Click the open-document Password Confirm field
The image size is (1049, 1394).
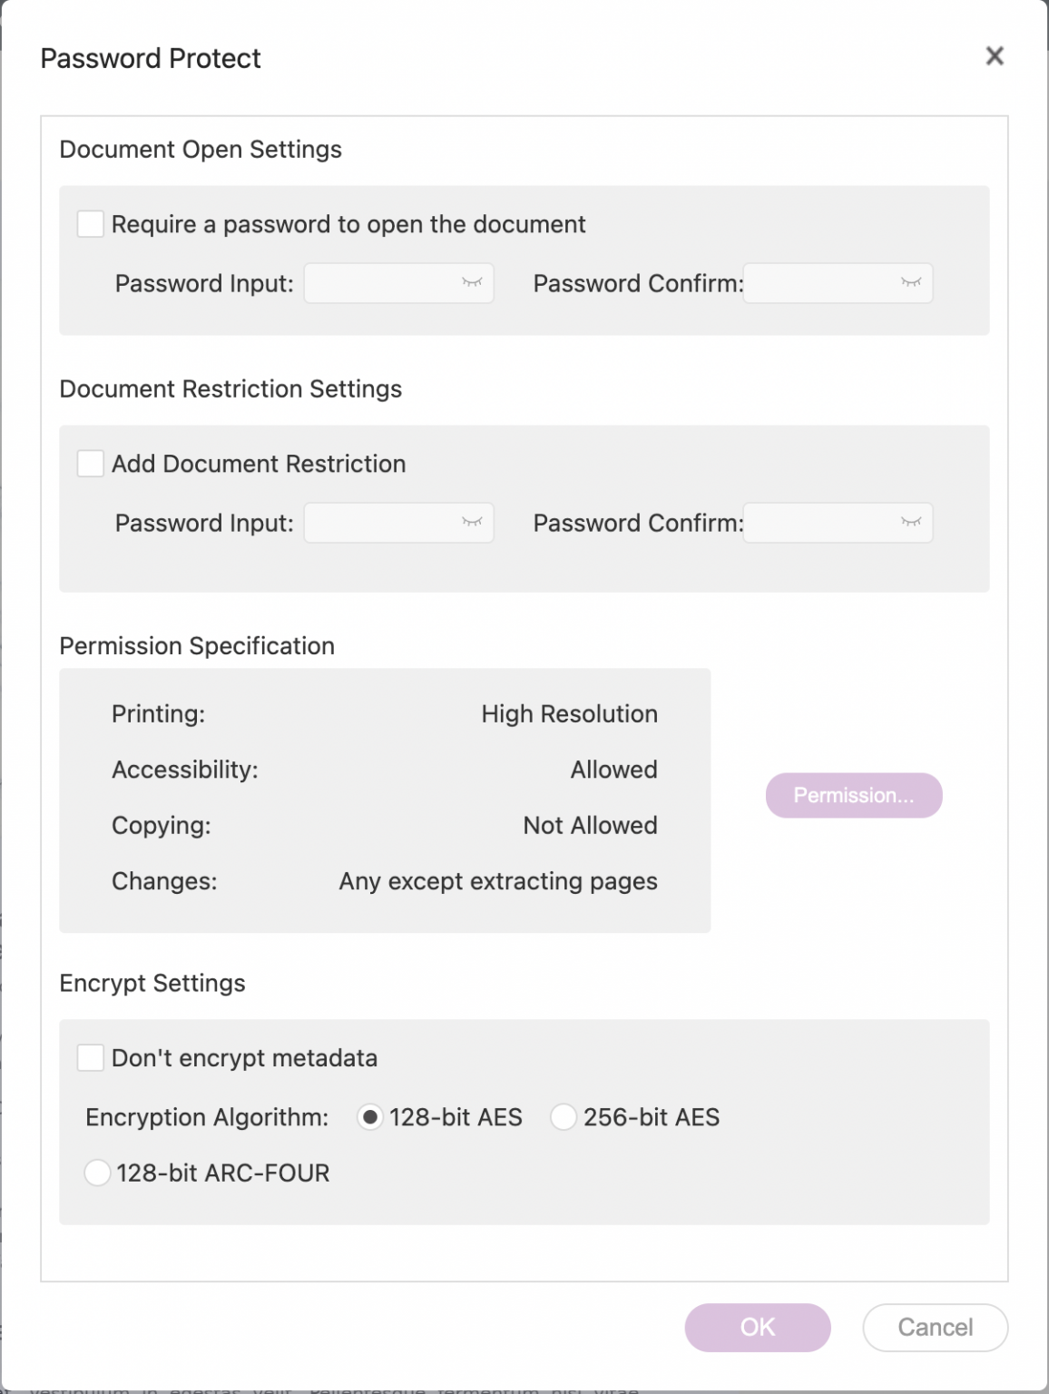tap(826, 283)
